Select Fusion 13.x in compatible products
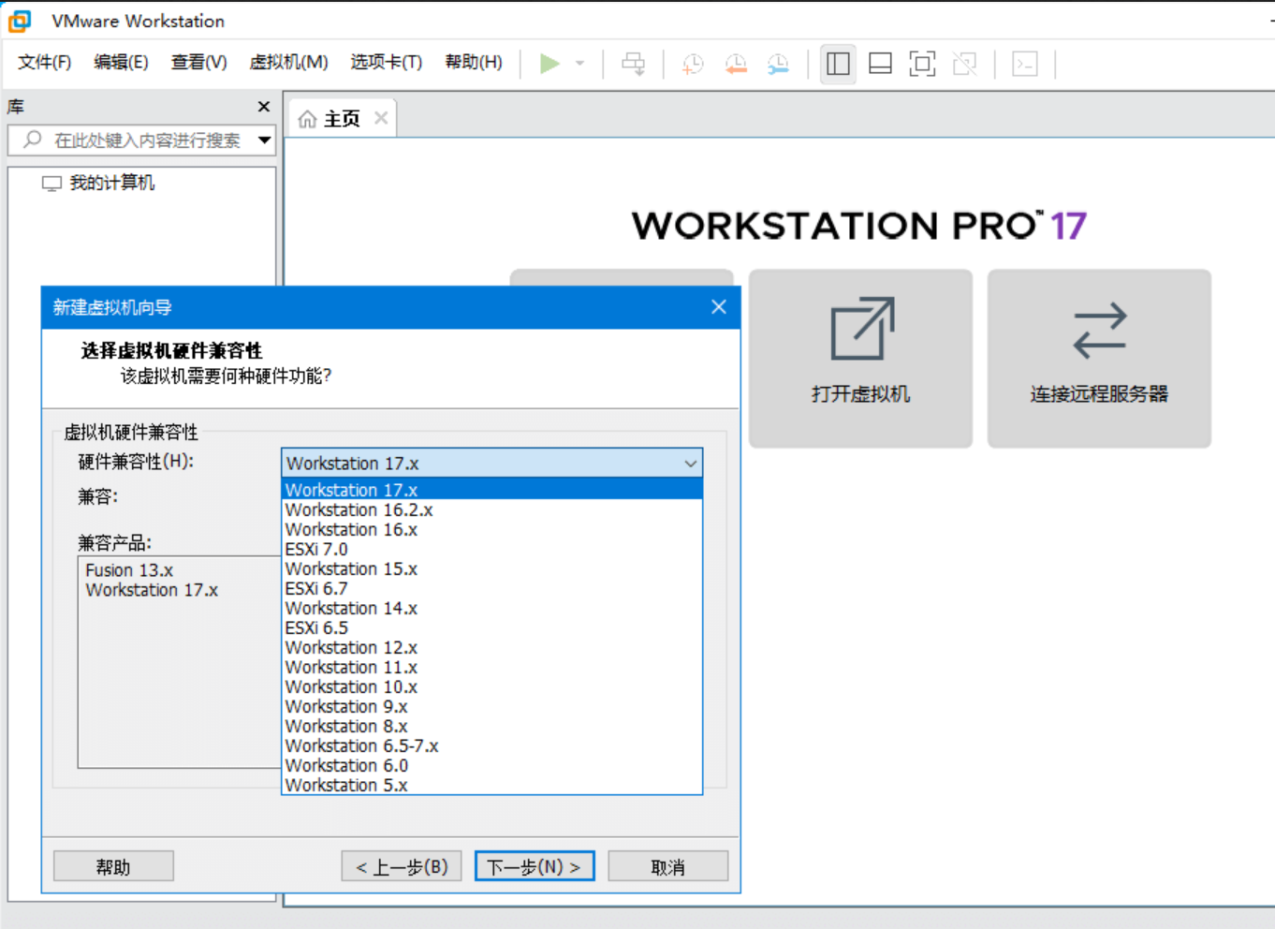This screenshot has height=929, width=1275. (129, 570)
